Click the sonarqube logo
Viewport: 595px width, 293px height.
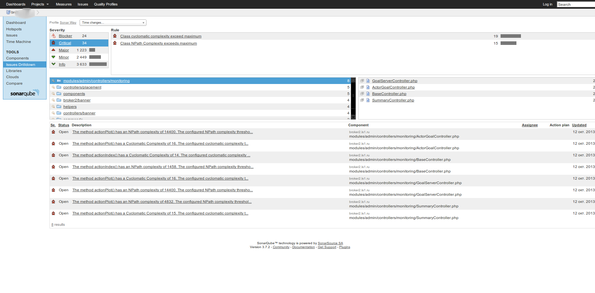click(x=25, y=93)
